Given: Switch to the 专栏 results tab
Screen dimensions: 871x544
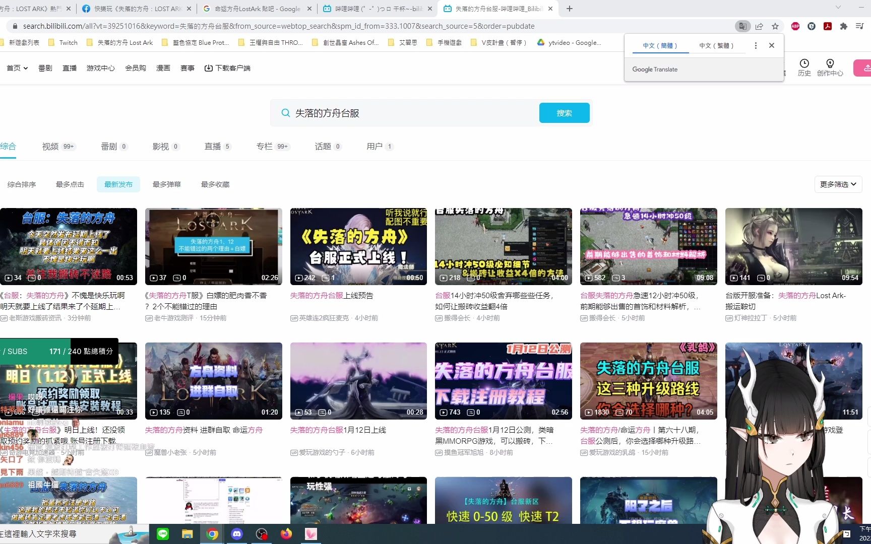Looking at the screenshot, I should pos(273,147).
